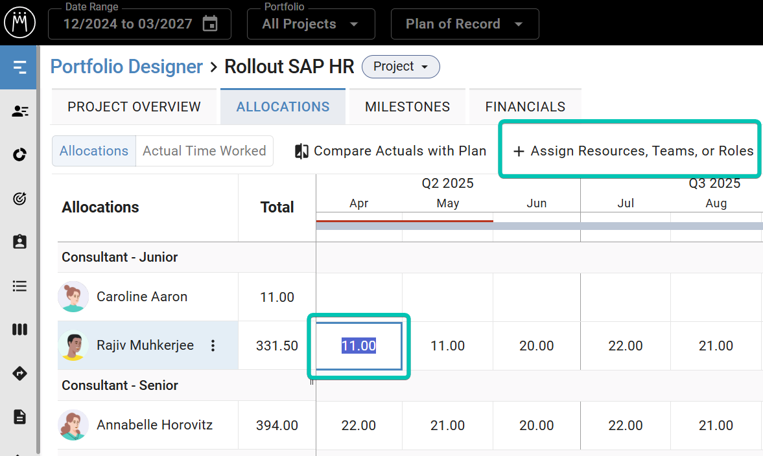Open the resources people sidebar icon
This screenshot has height=456, width=763.
click(19, 111)
